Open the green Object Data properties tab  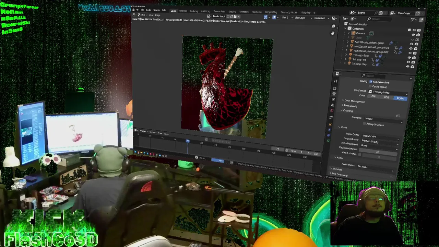coord(328,140)
